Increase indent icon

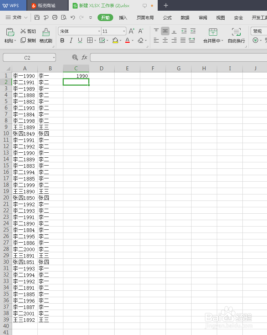tap(193, 31)
